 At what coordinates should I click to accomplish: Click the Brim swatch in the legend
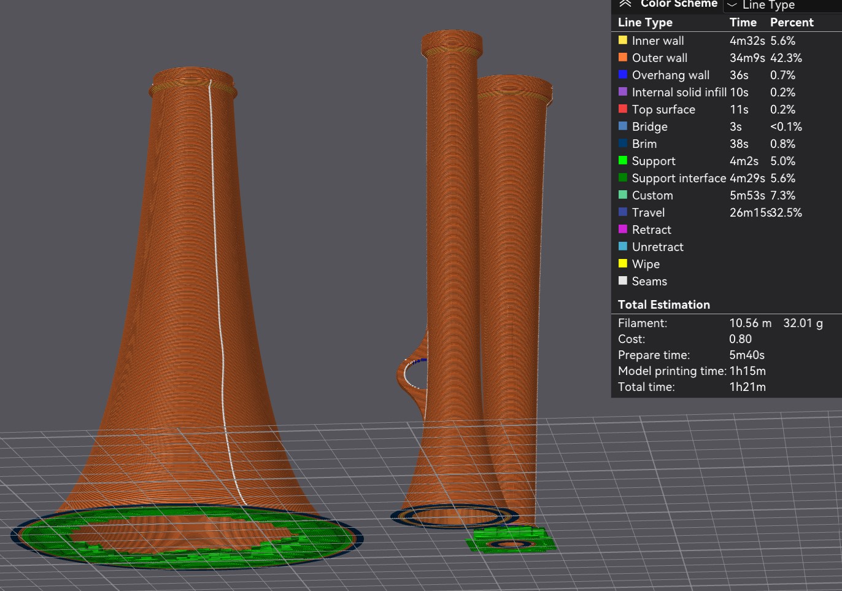[x=623, y=143]
